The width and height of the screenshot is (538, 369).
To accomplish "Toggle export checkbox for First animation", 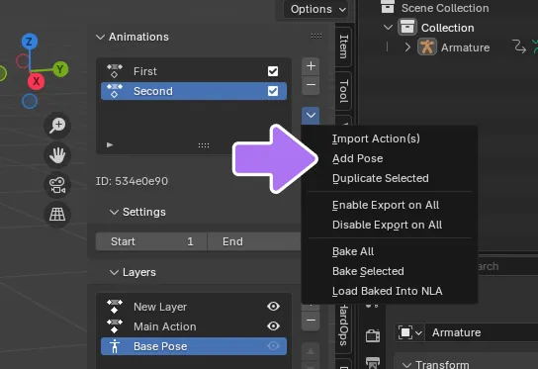I will 273,71.
